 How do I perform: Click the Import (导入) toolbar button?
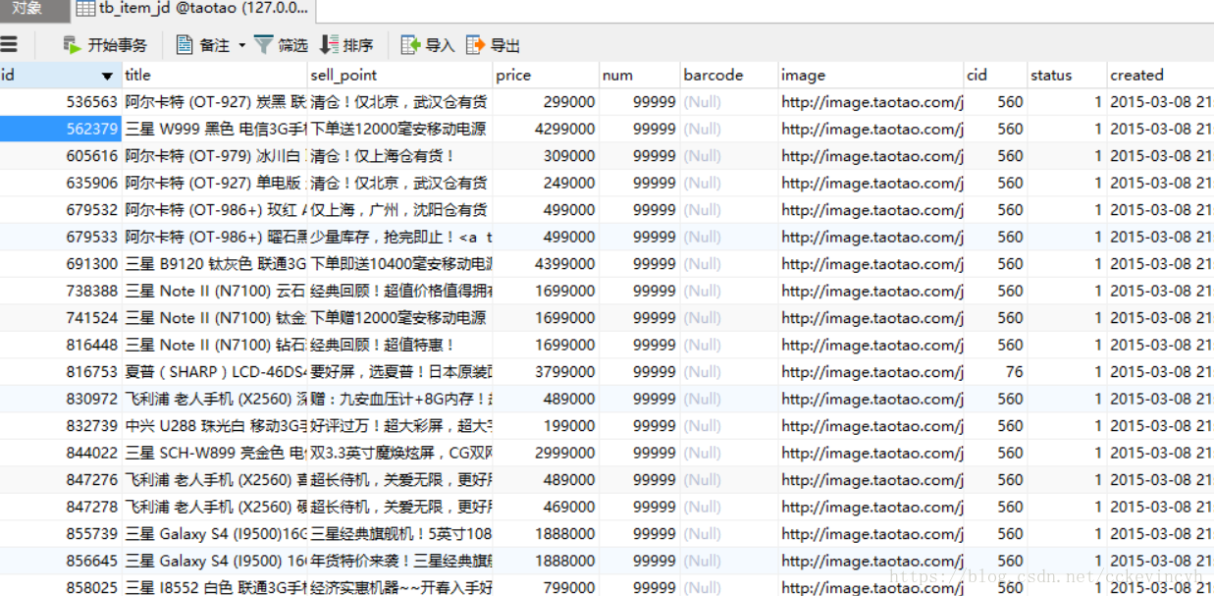click(x=428, y=45)
